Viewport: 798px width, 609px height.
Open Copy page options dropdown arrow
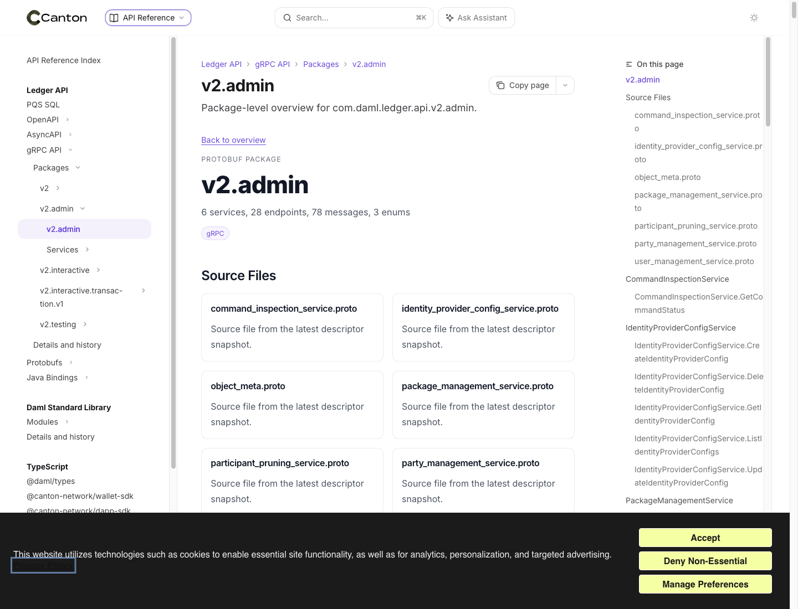(x=565, y=85)
